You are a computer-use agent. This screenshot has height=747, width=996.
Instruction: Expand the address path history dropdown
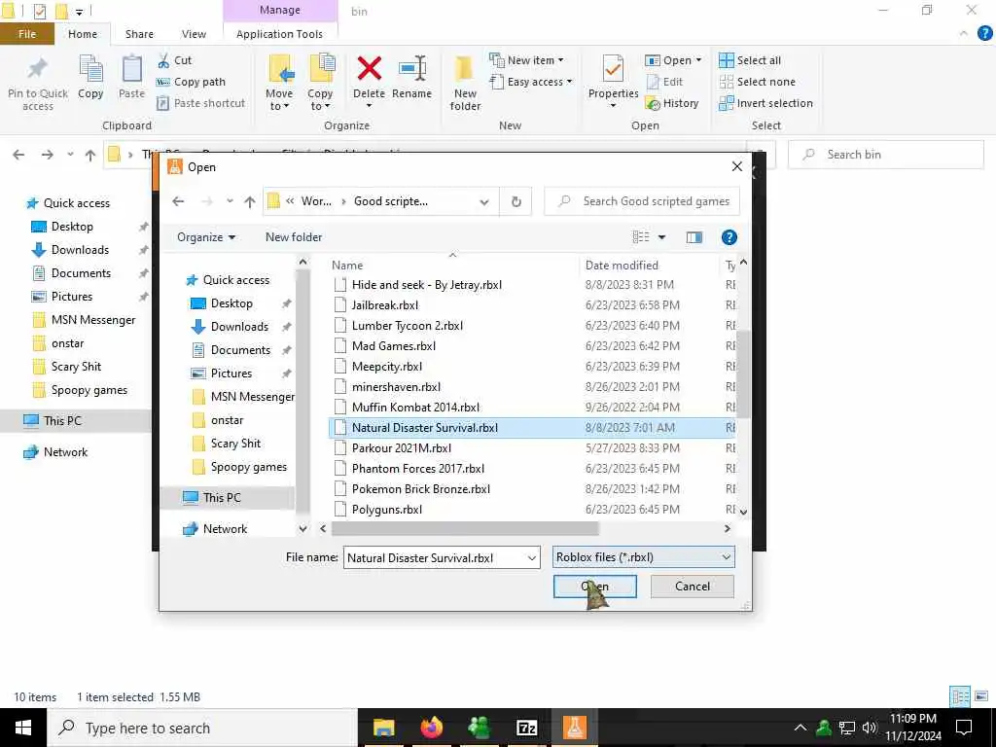click(x=484, y=202)
